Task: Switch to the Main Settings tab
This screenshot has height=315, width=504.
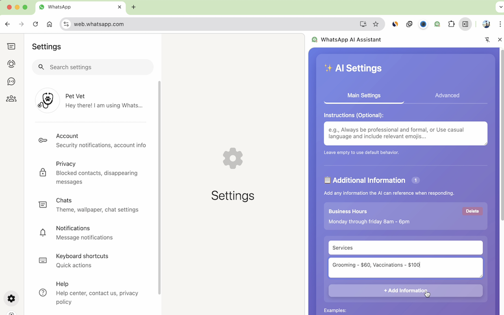Action: tap(364, 95)
